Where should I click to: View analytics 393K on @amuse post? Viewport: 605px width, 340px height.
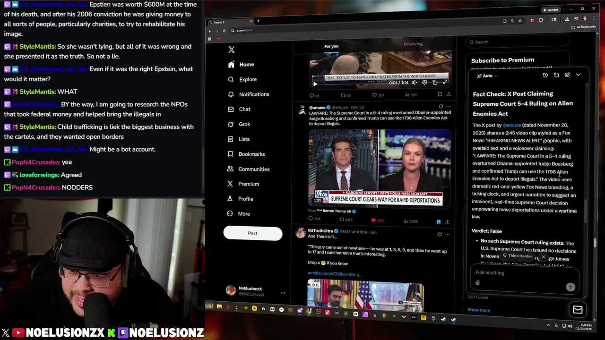click(x=411, y=221)
